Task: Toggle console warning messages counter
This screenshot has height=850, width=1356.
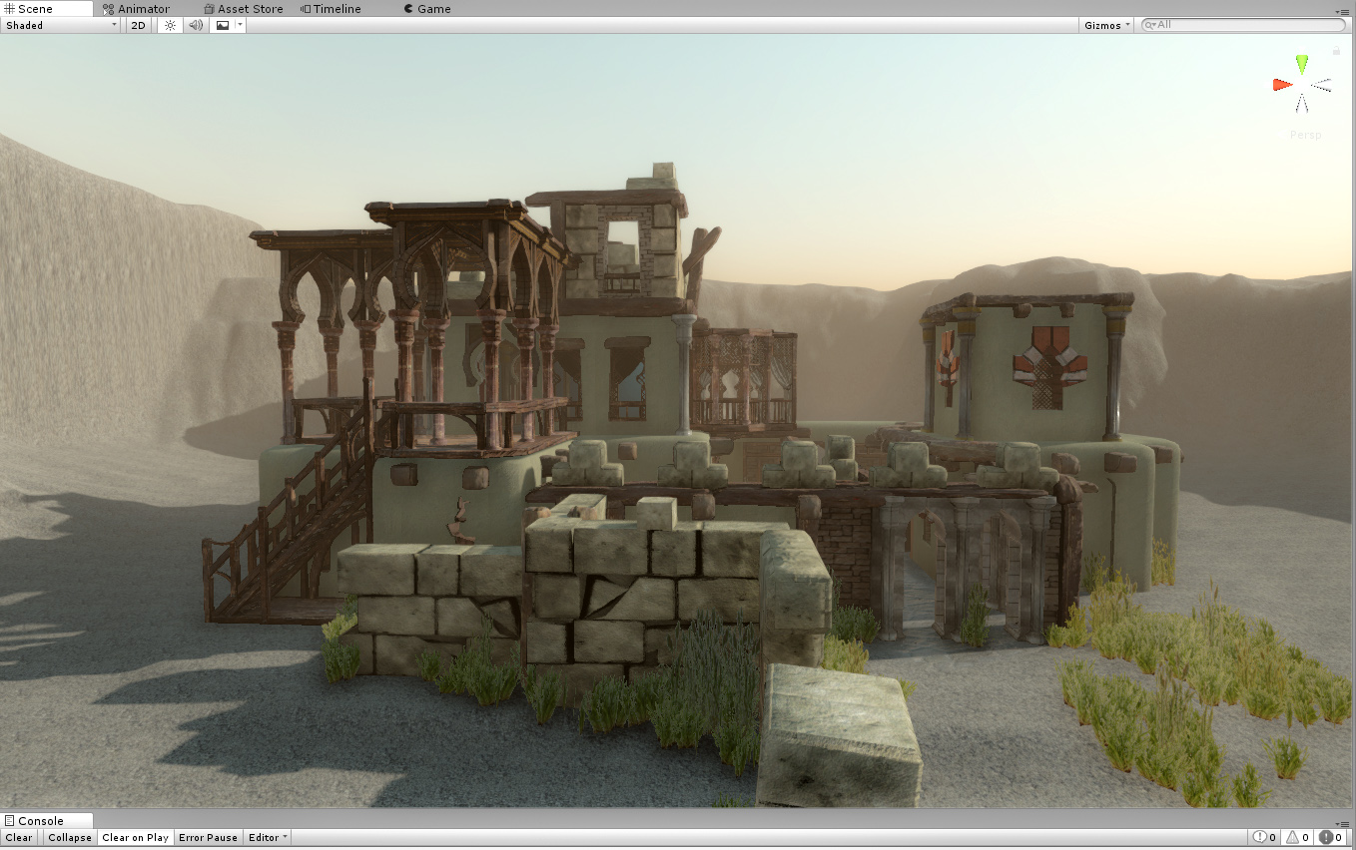Action: tap(1298, 838)
